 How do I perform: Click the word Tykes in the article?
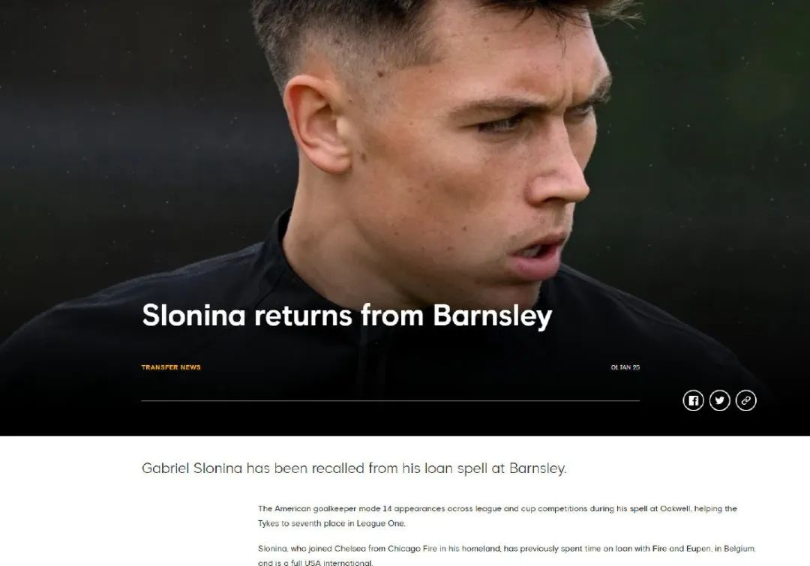click(x=268, y=523)
